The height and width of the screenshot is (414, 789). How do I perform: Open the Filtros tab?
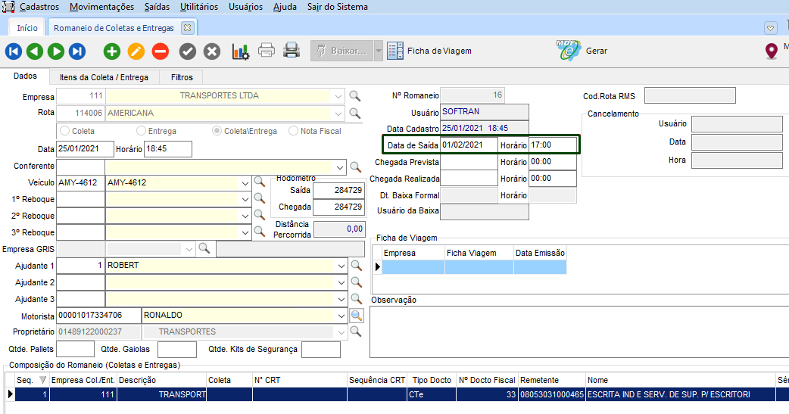coord(182,76)
